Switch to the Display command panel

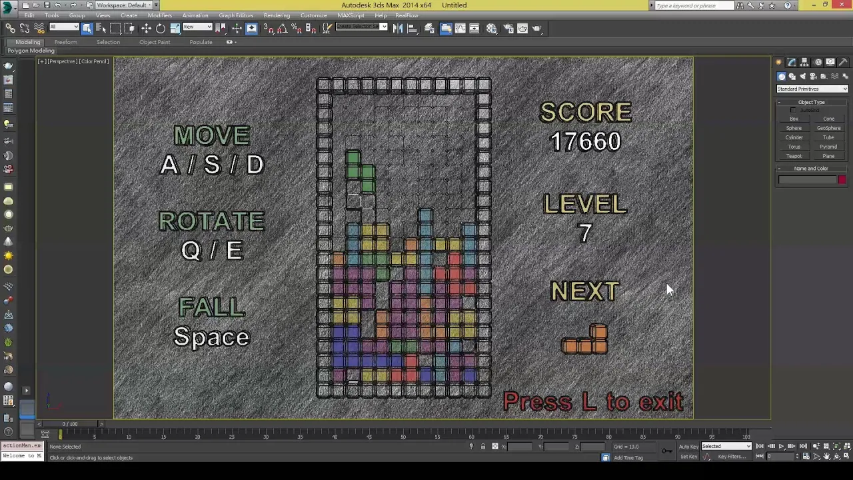coord(830,62)
